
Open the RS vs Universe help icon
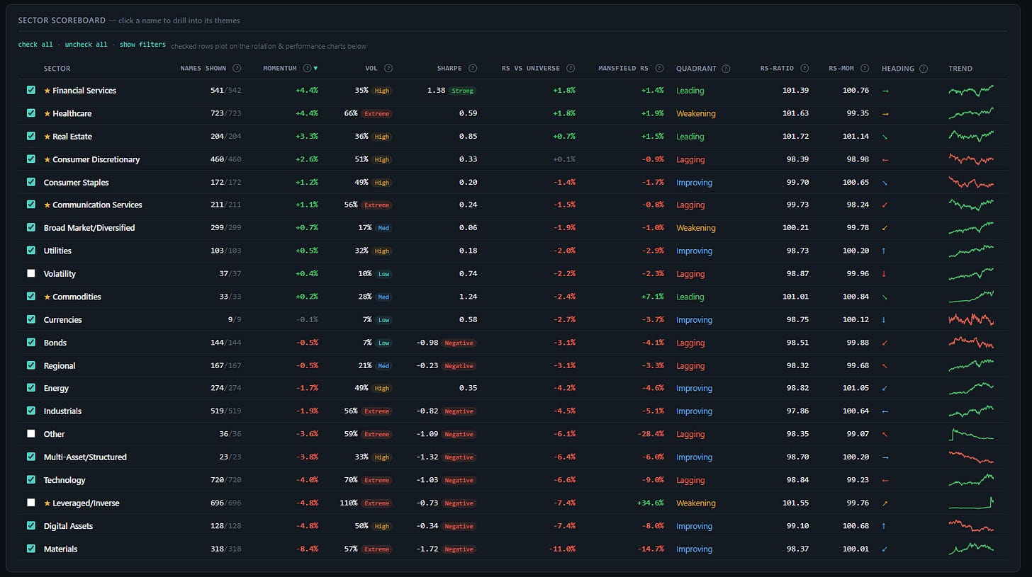coord(571,69)
